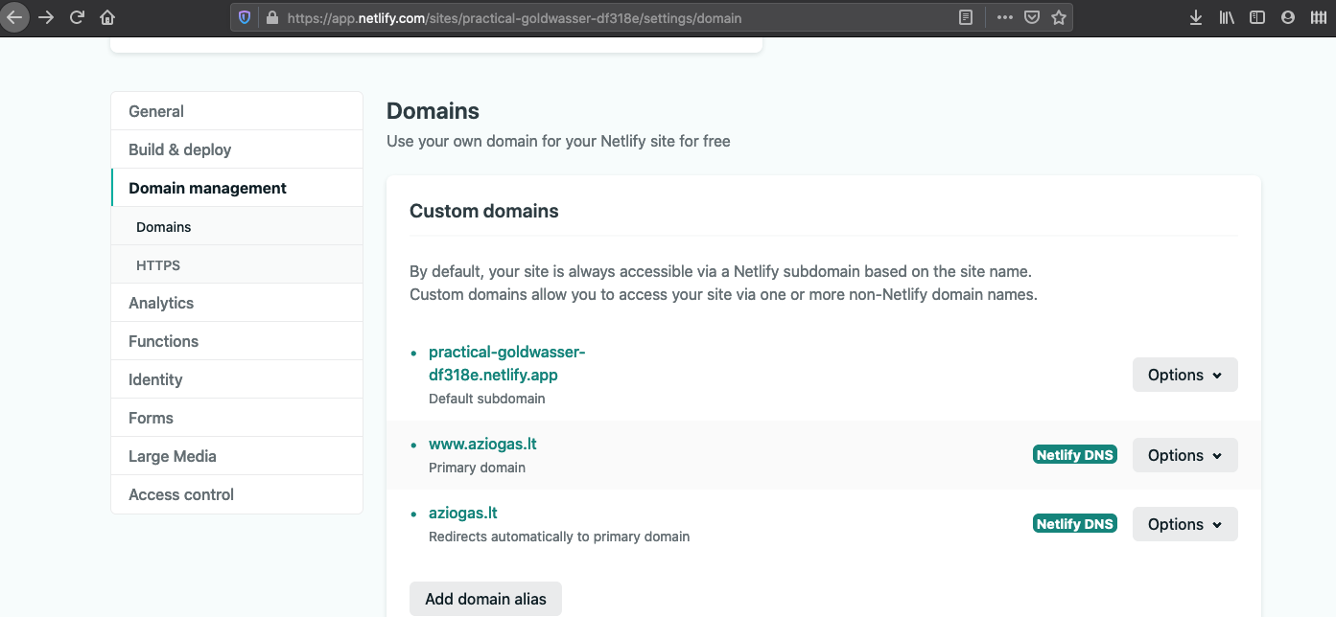
Task: Open Access control settings
Action: (x=181, y=494)
